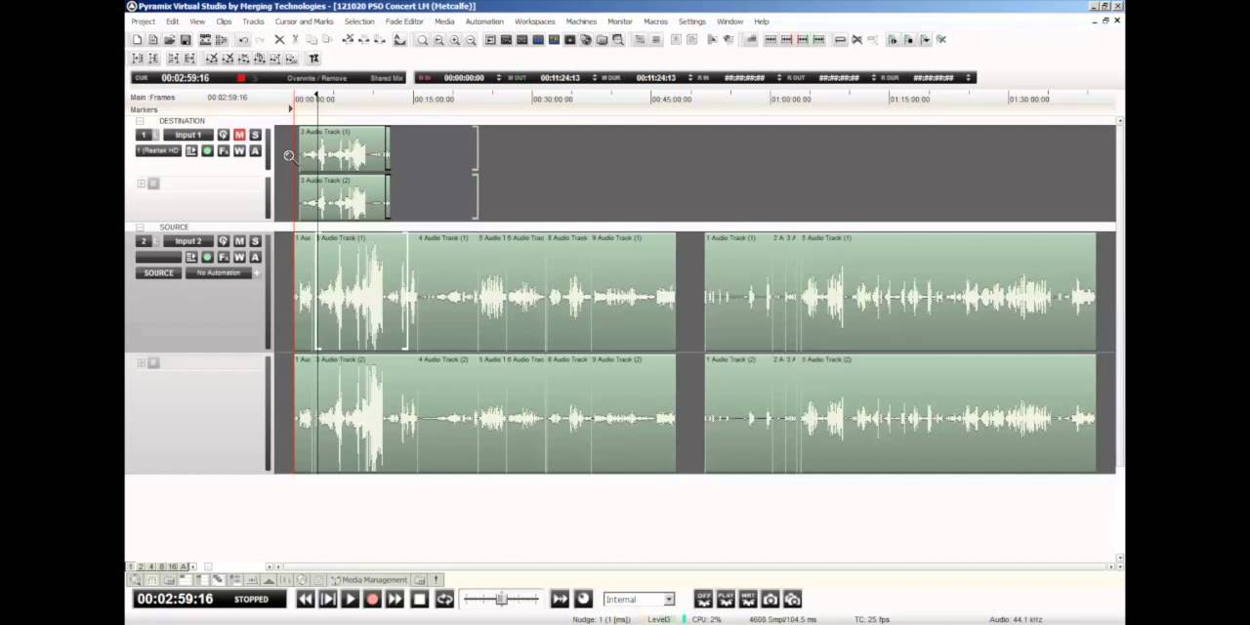This screenshot has height=625, width=1250.
Task: Toggle the green record-arm dot on Input 1 track
Action: click(207, 150)
